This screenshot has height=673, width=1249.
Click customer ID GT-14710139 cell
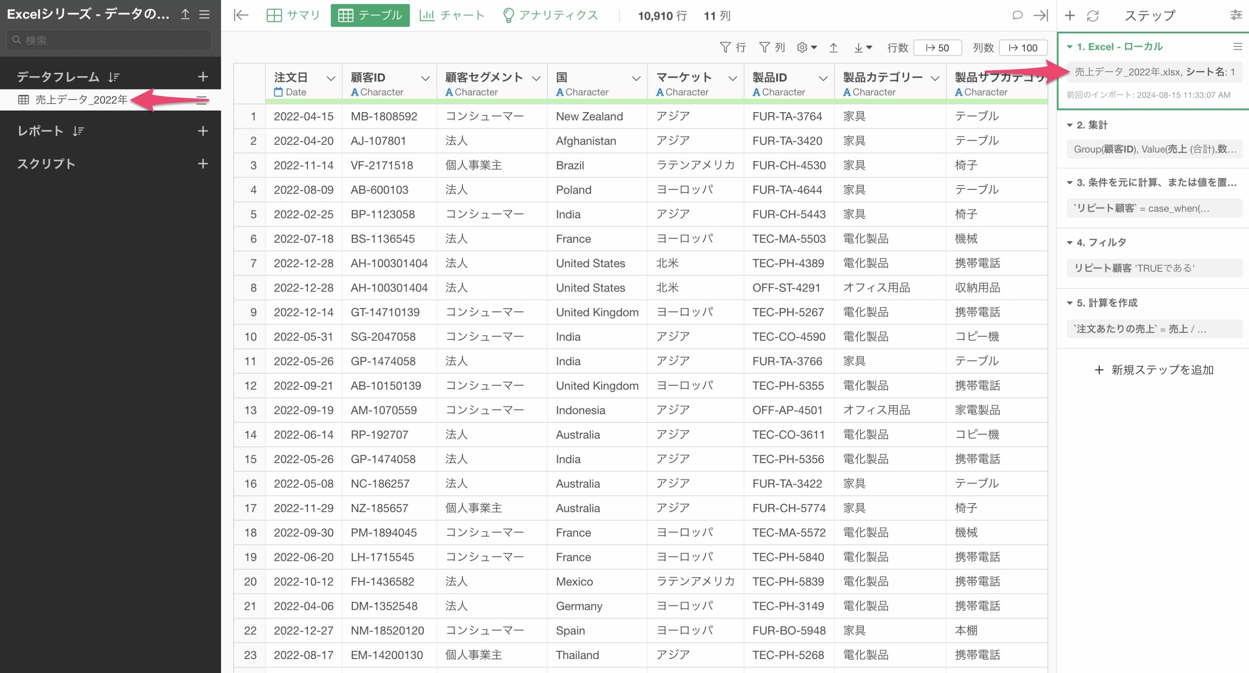tap(390, 313)
